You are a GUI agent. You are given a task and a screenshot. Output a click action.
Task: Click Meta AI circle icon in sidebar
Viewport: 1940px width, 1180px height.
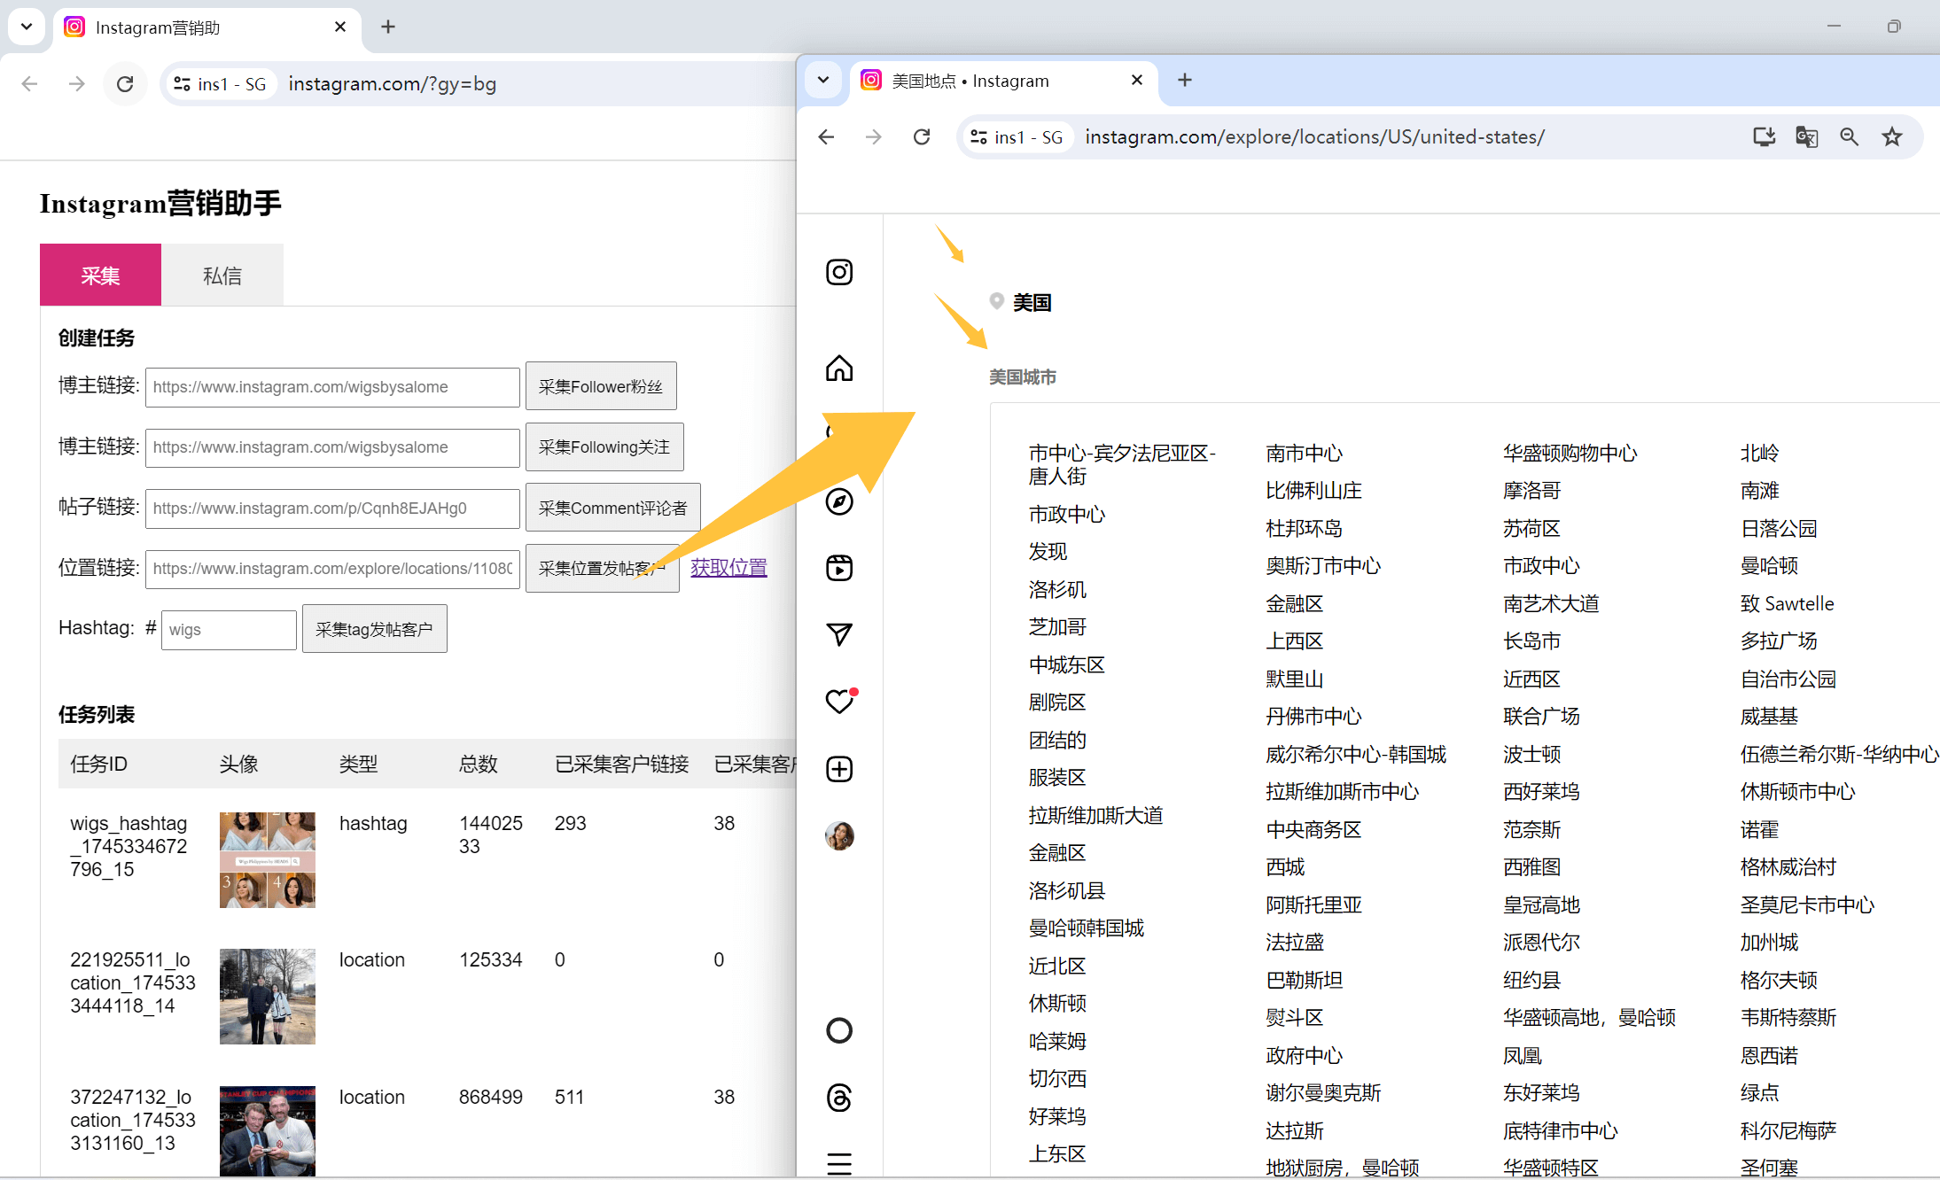click(x=839, y=1030)
